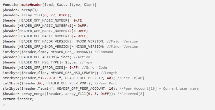This screenshot has width=215, height=110.
Task: Click the MAJOR_VERSION constant value
Action: click(89, 41)
